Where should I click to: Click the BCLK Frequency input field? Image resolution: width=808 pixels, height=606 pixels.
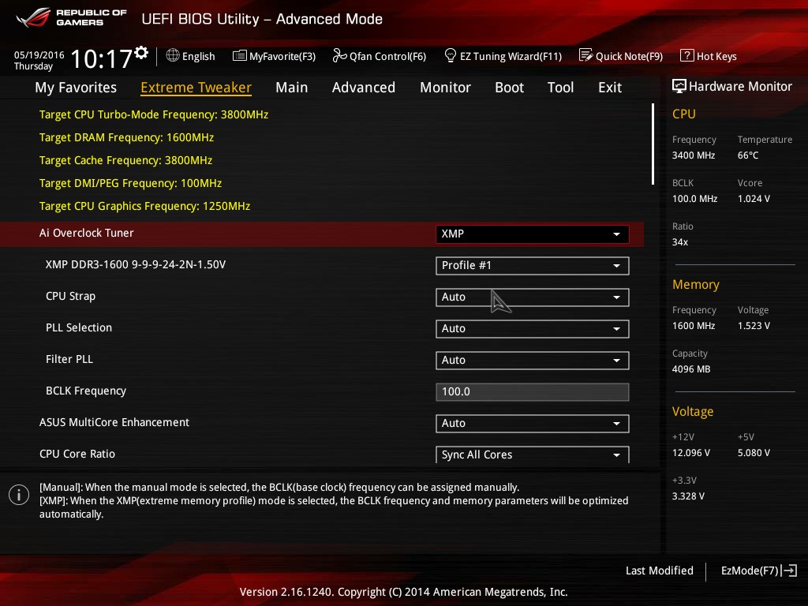(x=532, y=392)
